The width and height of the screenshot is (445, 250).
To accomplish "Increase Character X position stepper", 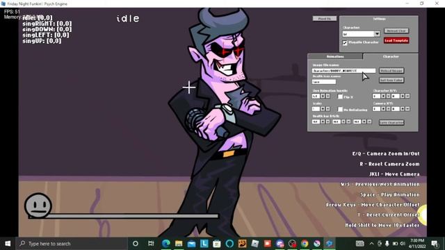I will [383, 96].
